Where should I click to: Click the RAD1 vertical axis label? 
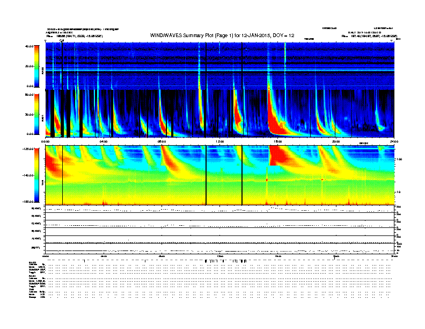click(43, 118)
